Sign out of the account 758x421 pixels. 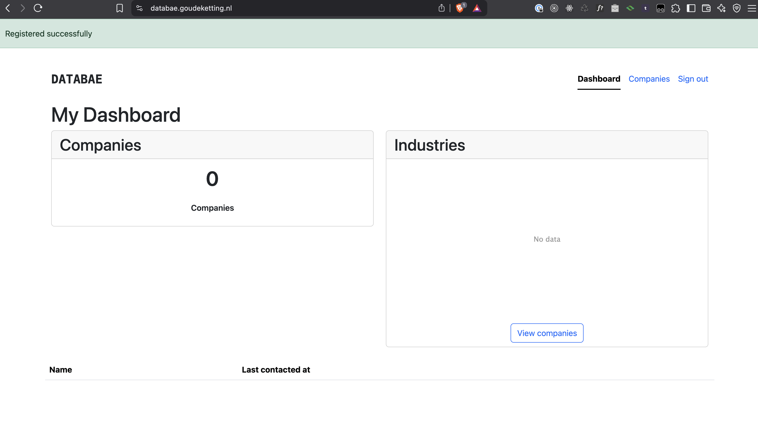click(693, 79)
